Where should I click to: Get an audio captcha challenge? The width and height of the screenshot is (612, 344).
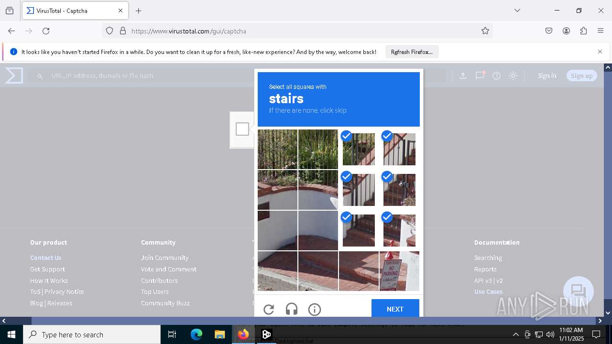(x=292, y=310)
